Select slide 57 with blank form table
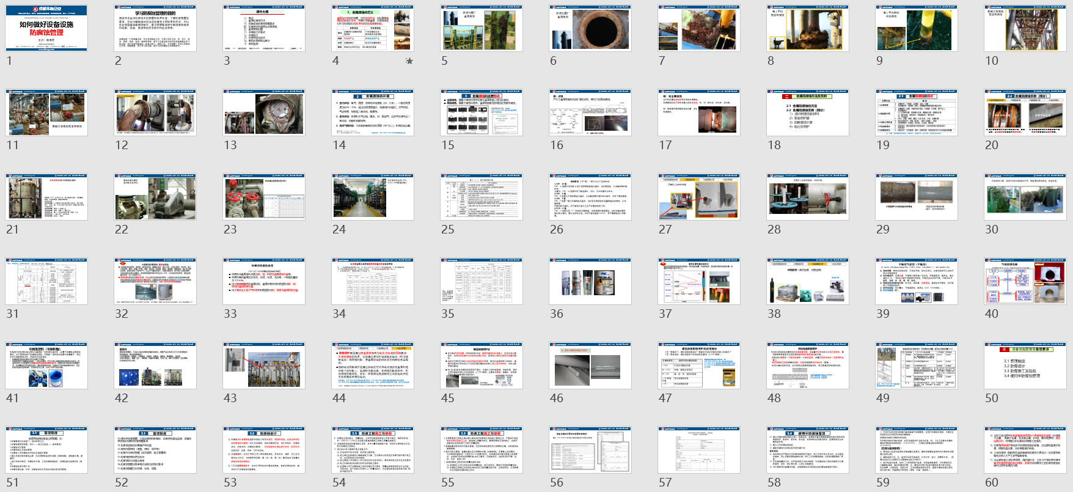 pyautogui.click(x=699, y=450)
